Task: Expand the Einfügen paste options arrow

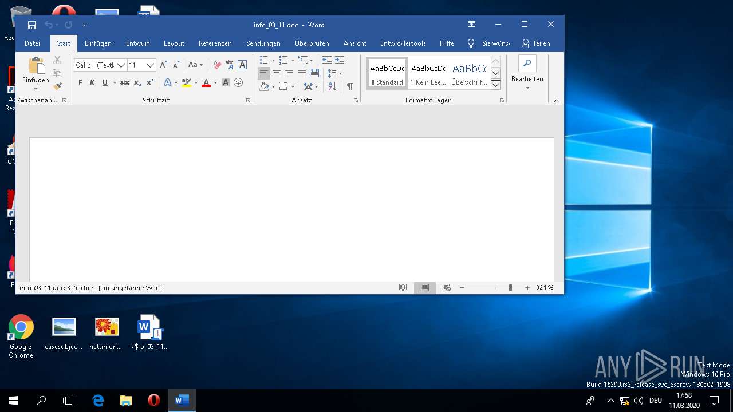Action: click(36, 89)
